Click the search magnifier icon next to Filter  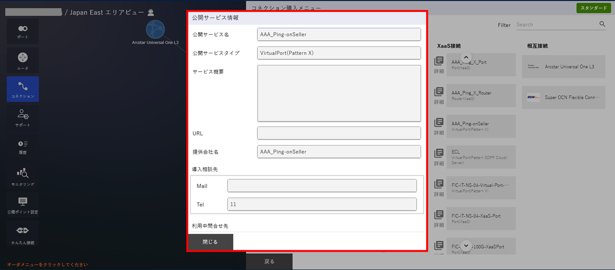[x=603, y=24]
